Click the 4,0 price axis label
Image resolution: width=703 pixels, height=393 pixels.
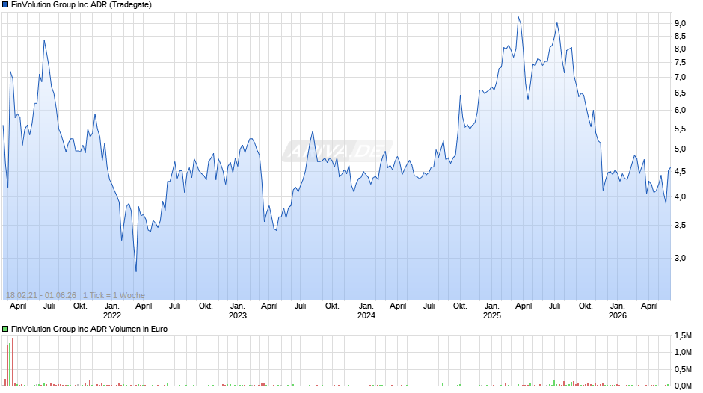point(680,196)
